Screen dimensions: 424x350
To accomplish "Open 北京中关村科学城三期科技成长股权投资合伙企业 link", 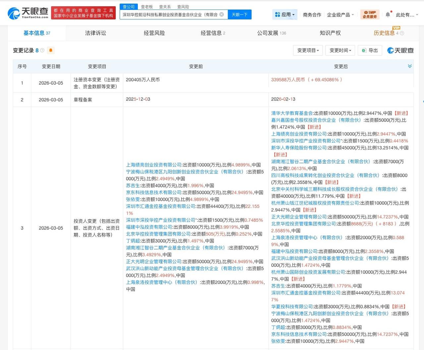I will [336, 189].
